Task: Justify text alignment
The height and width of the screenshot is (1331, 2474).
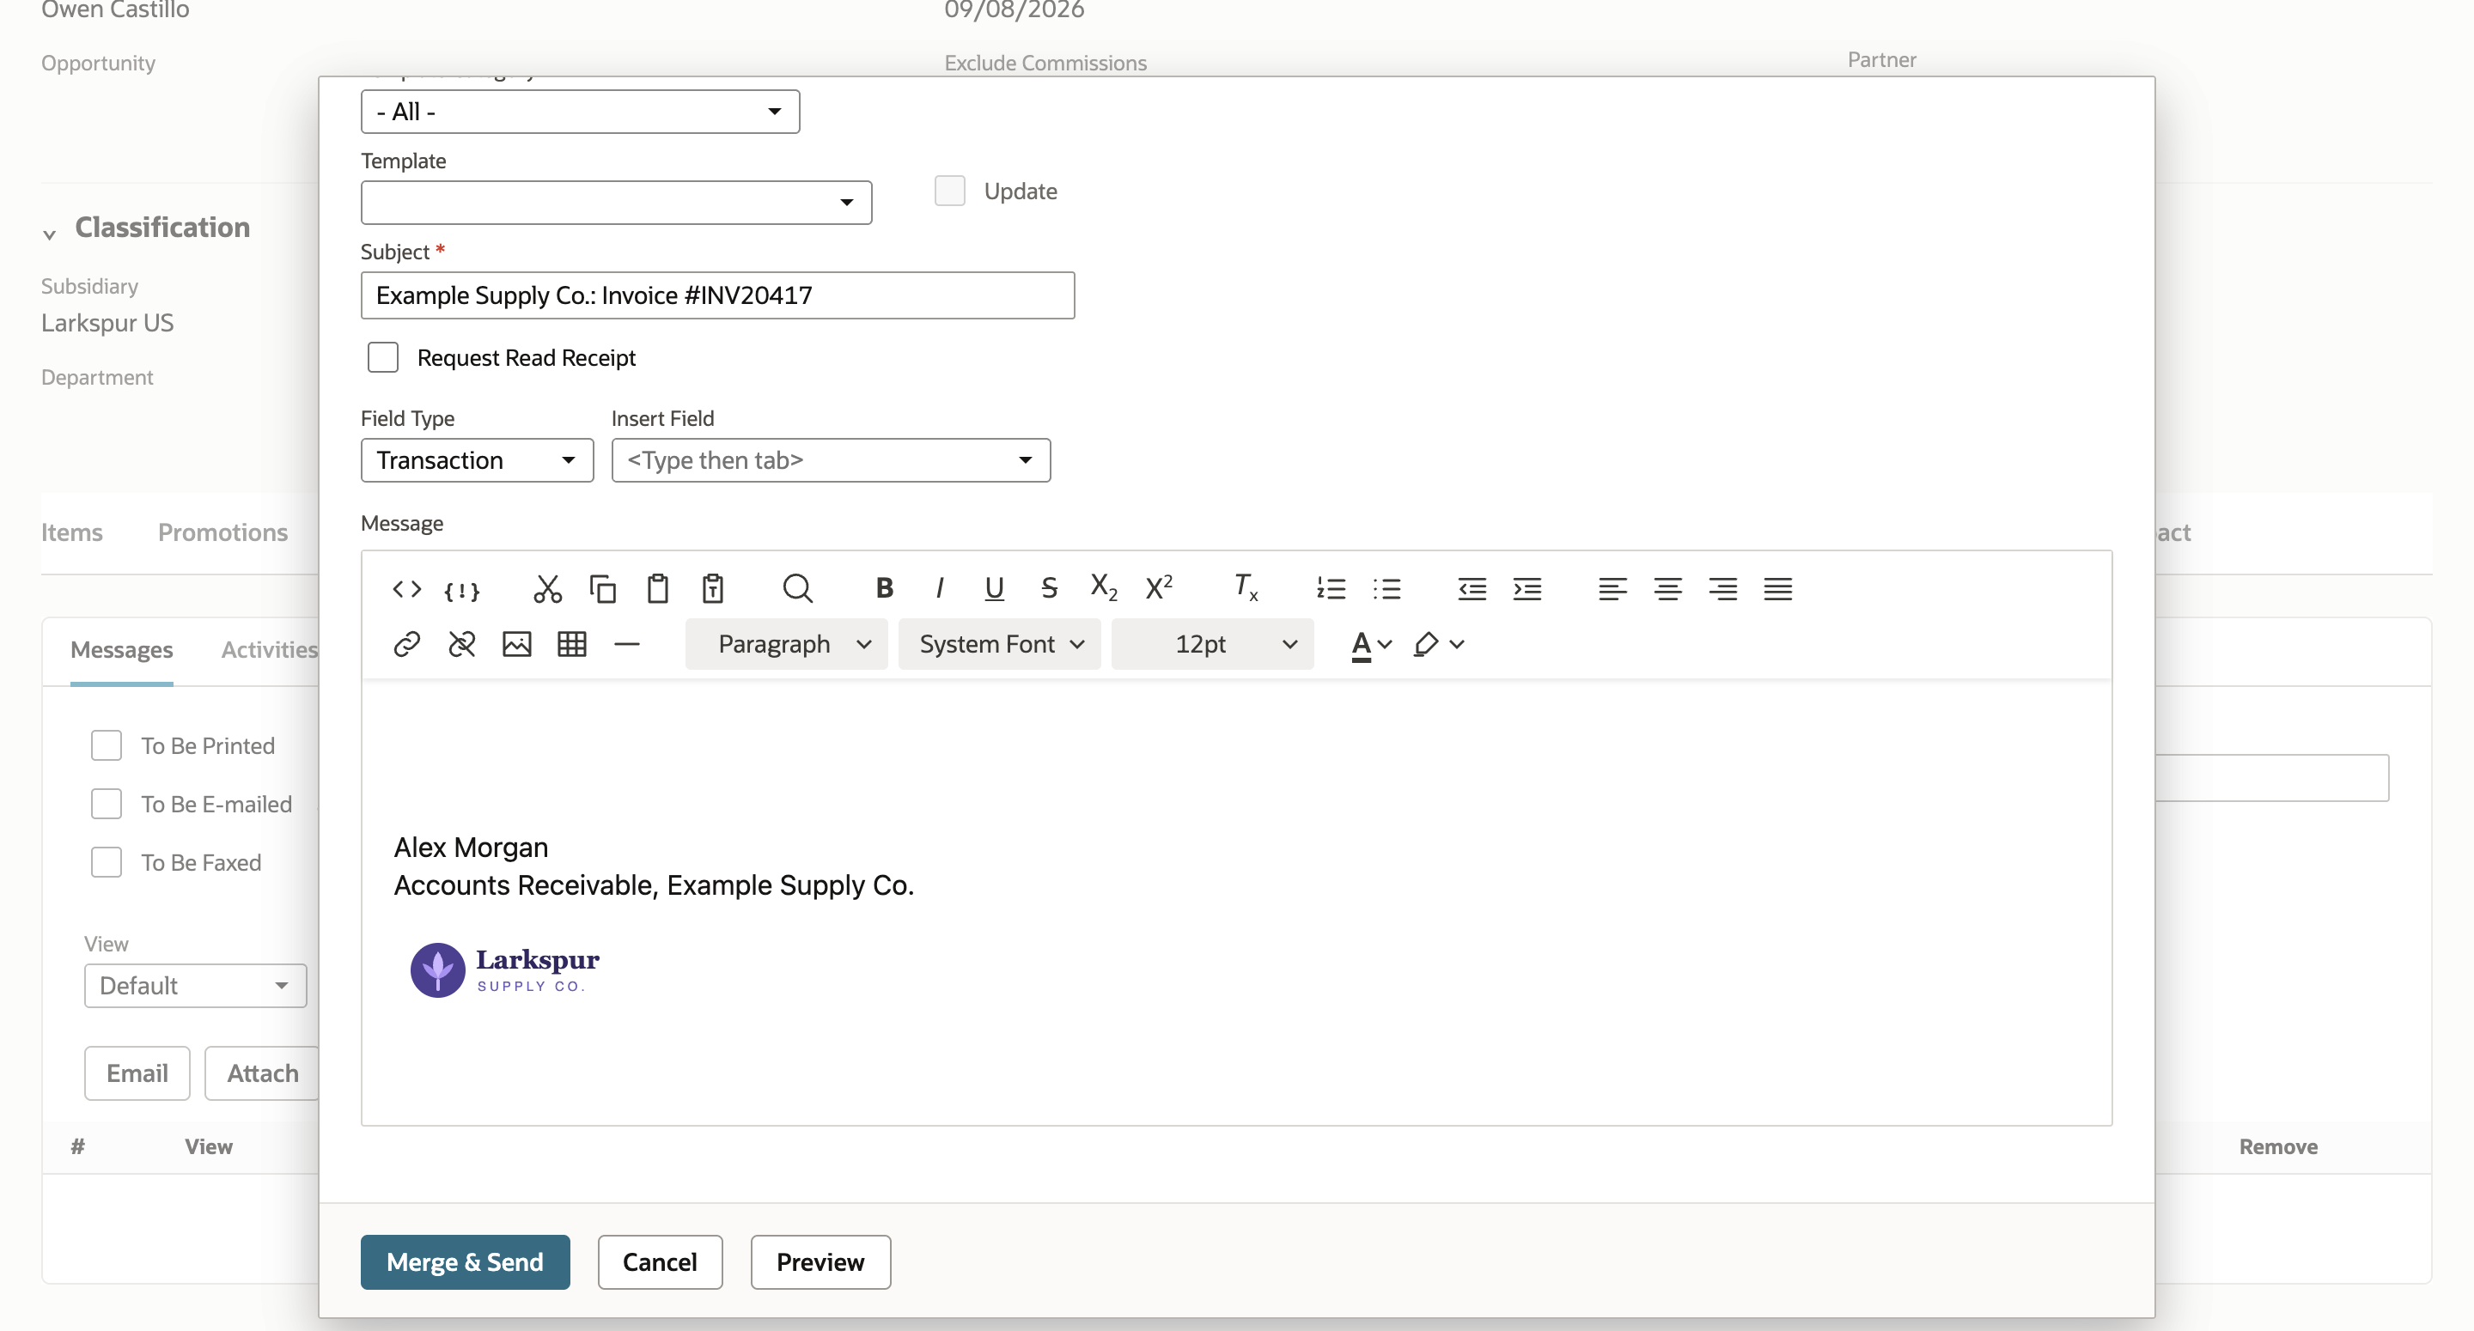Action: 1777,589
